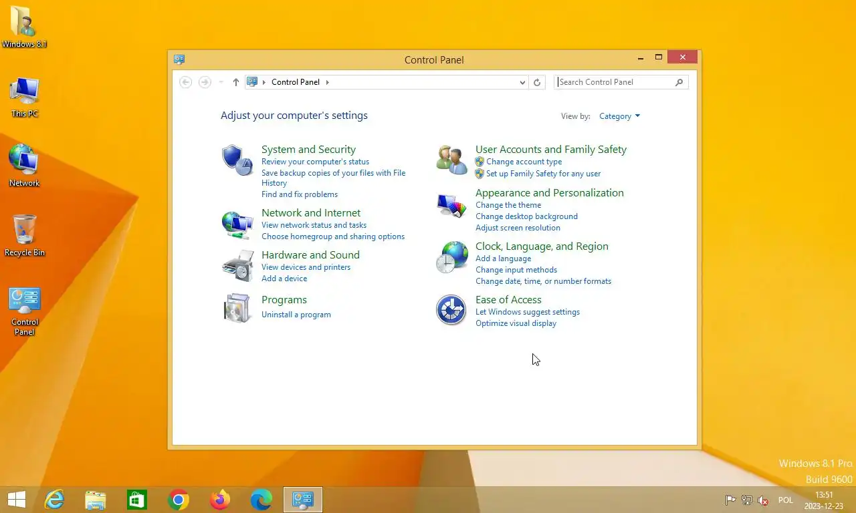Click Uninstall a program link
Image resolution: width=856 pixels, height=513 pixels.
click(x=296, y=315)
